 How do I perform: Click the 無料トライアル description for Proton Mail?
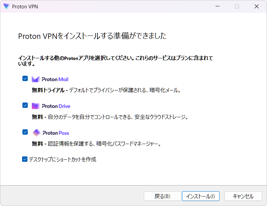[x=106, y=90]
